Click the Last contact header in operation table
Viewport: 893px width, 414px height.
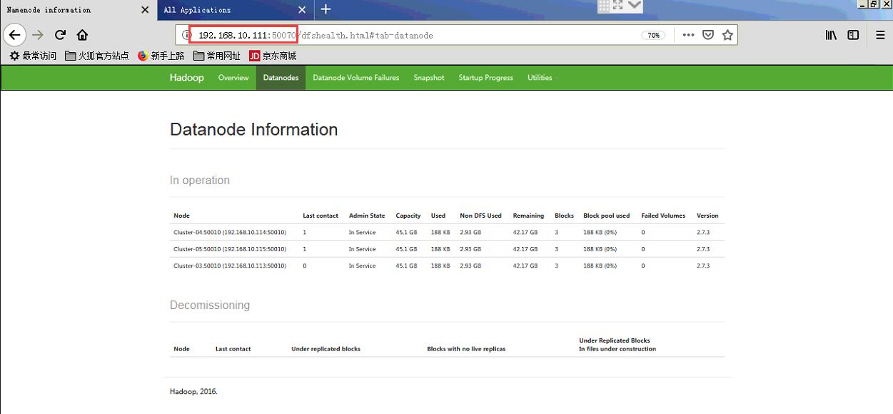321,216
